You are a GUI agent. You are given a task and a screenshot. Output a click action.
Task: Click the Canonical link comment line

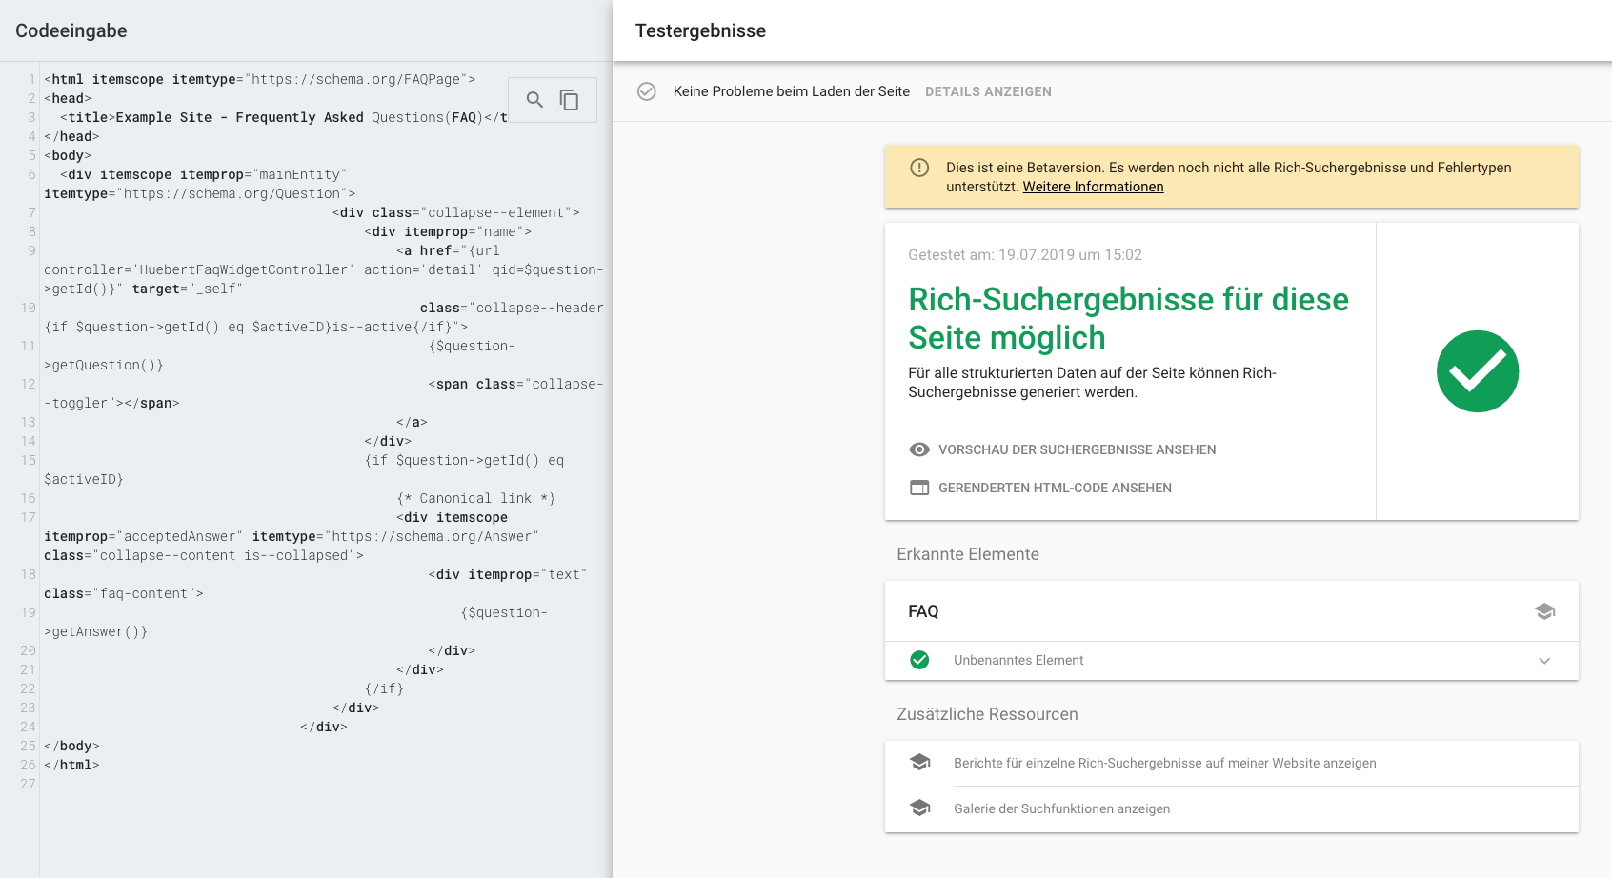coord(475,498)
